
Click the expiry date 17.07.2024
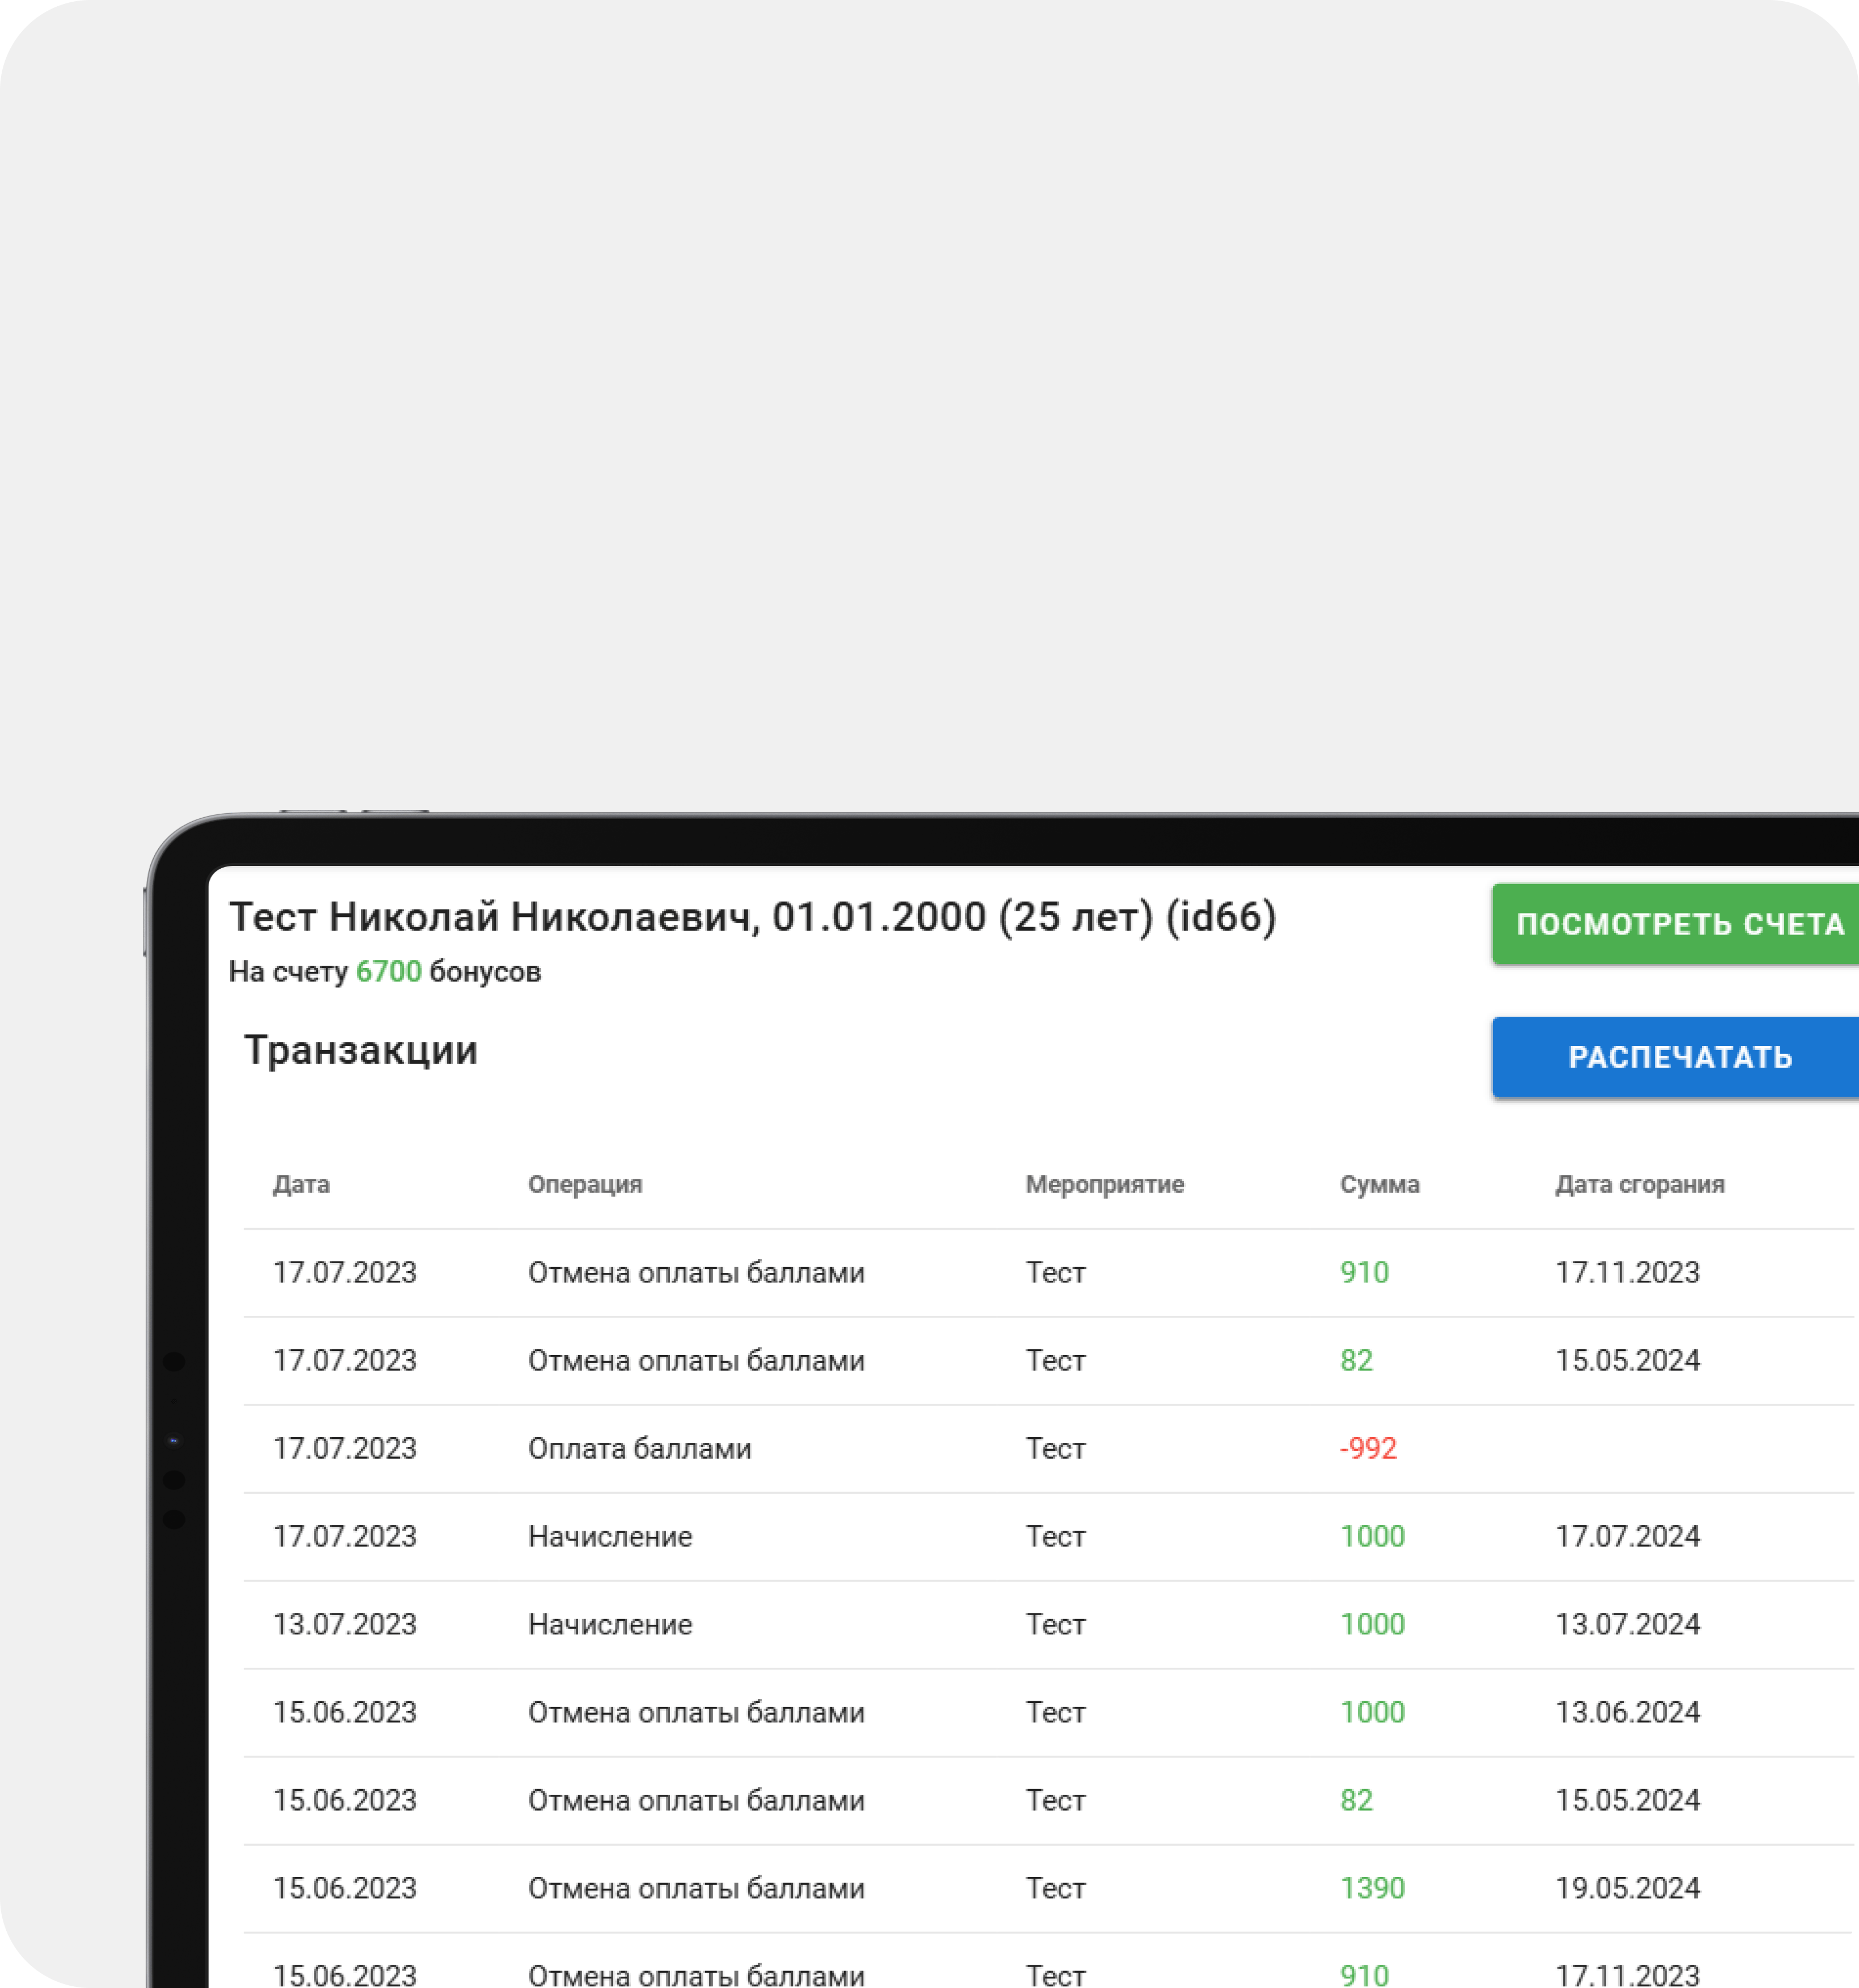tap(1627, 1536)
